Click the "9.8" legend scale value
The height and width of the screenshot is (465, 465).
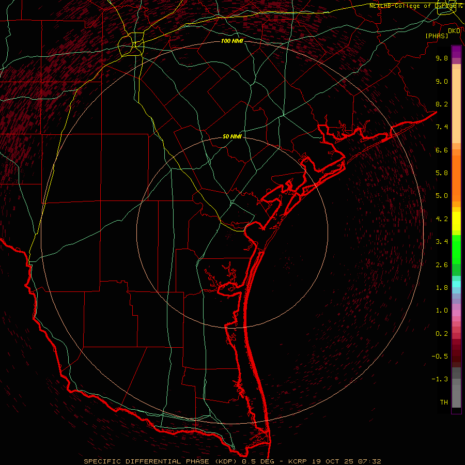tap(442, 58)
